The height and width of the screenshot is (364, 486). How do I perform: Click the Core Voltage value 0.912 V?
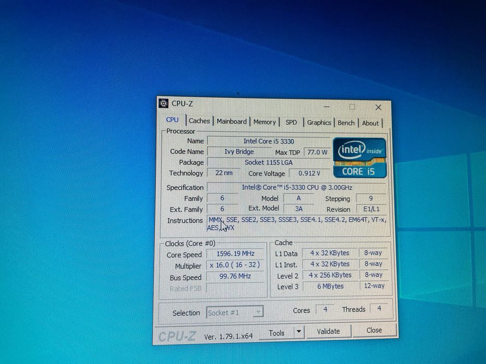click(x=309, y=173)
